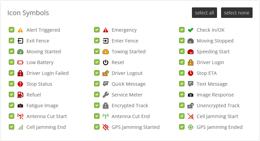The image size is (260, 141).
Task: Disable the Cell Jamming End checkbox
Action: (12, 127)
